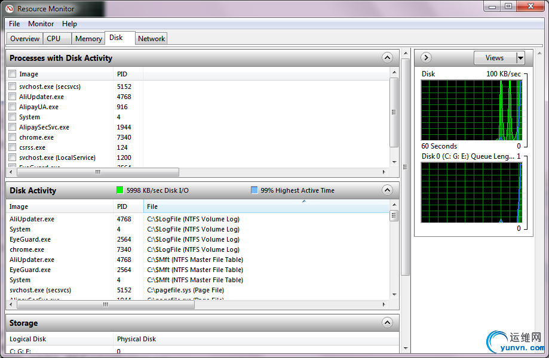Image resolution: width=549 pixels, height=358 pixels.
Task: Click the 5998 KB/sec Disk I/O label
Action: click(x=158, y=190)
